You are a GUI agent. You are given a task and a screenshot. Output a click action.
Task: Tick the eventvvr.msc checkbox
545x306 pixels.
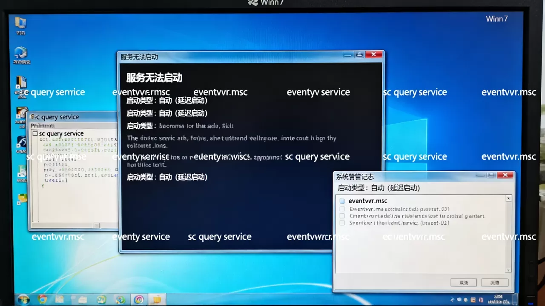[342, 201]
